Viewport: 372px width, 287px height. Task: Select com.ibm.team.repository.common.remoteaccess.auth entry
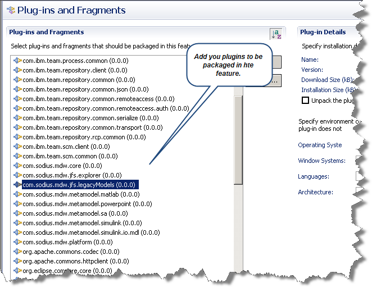point(106,108)
